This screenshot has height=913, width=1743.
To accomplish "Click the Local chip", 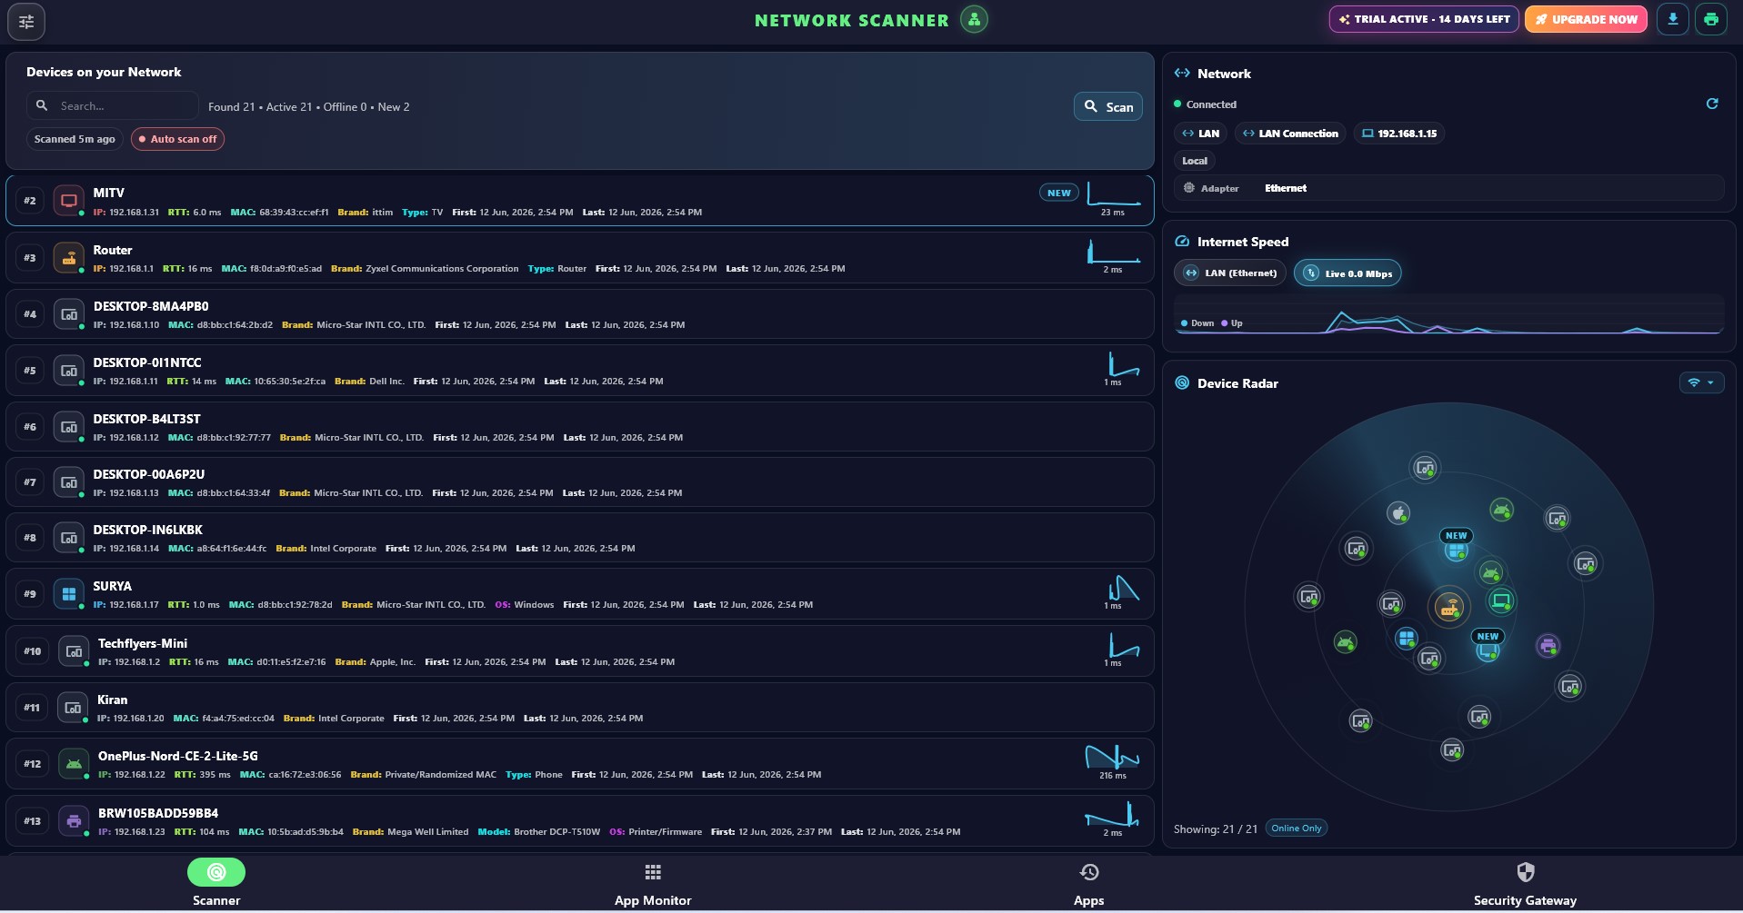I will pyautogui.click(x=1195, y=161).
